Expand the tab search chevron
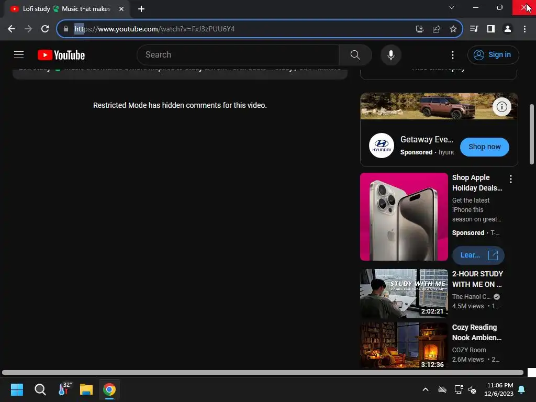This screenshot has height=402, width=536. pyautogui.click(x=452, y=7)
